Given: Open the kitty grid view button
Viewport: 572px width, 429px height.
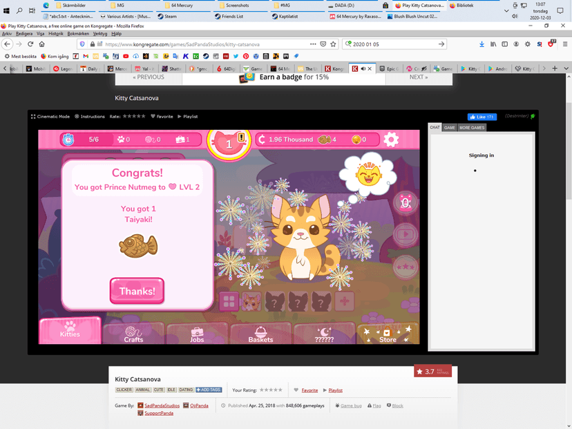Looking at the screenshot, I should click(x=229, y=301).
